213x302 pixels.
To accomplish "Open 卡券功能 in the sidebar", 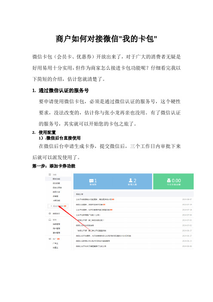I will click(56, 200).
